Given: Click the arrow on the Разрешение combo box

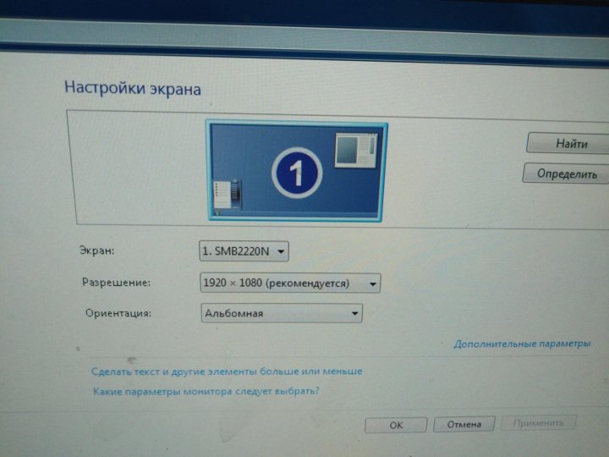Looking at the screenshot, I should [x=372, y=284].
